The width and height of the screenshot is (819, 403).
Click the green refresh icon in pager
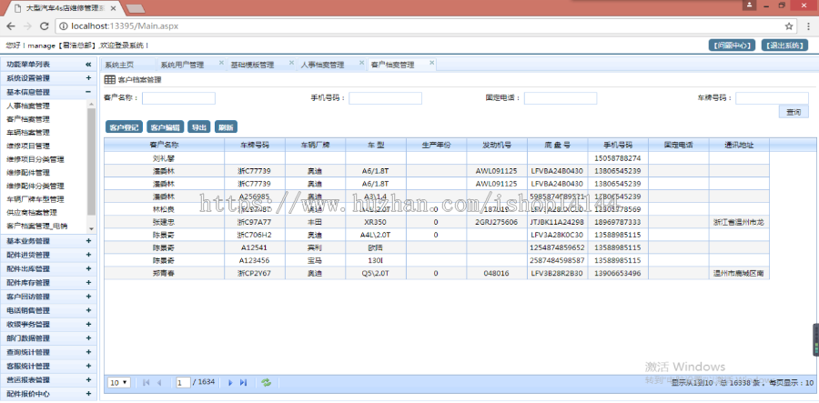click(266, 383)
